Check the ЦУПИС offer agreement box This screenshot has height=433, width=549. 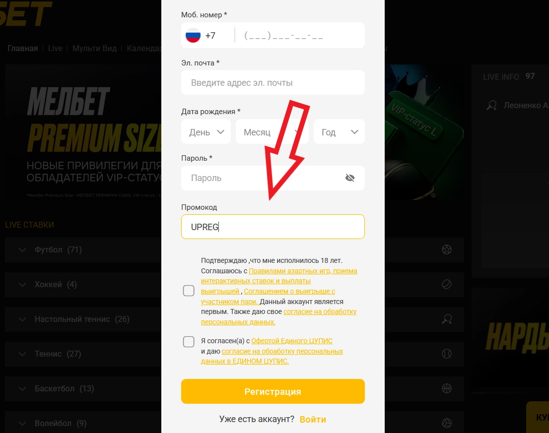tap(189, 342)
